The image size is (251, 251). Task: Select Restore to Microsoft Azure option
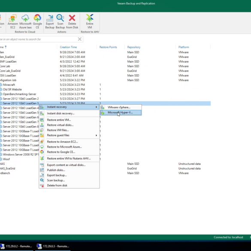point(69,147)
